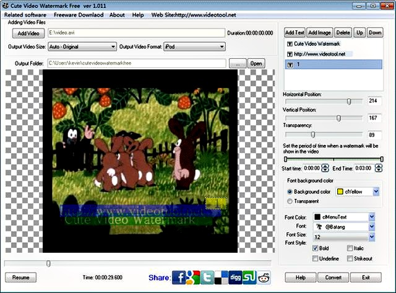Image resolution: width=396 pixels, height=293 pixels.
Task: Click the Transparency slider handle
Action: 313,134
